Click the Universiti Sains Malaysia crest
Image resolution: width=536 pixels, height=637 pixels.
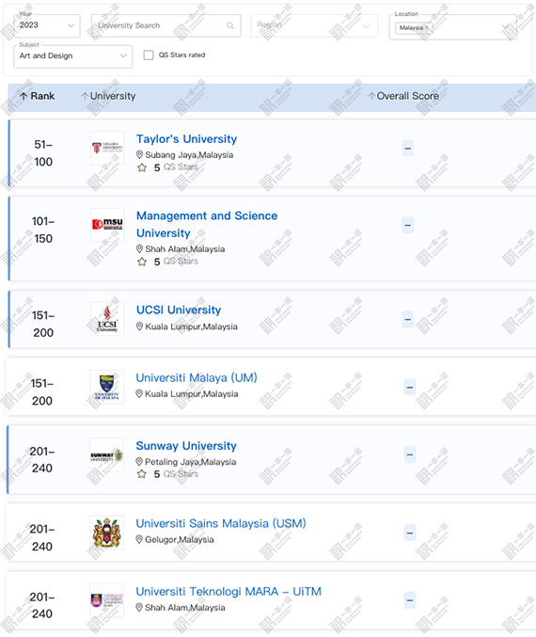pos(107,533)
